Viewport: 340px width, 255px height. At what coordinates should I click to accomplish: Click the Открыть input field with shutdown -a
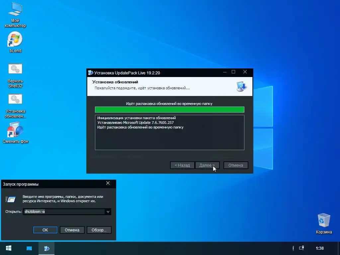64,212
